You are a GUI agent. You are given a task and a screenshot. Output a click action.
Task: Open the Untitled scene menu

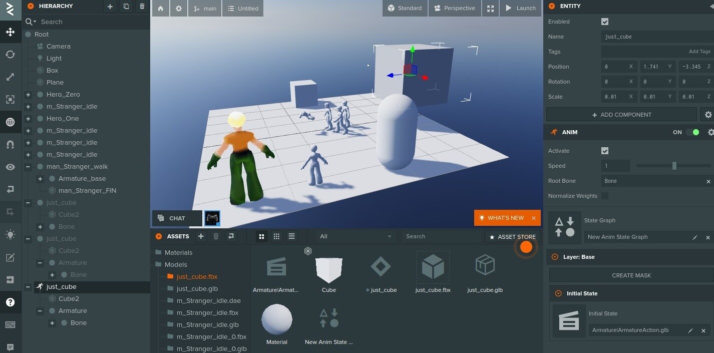pyautogui.click(x=243, y=9)
